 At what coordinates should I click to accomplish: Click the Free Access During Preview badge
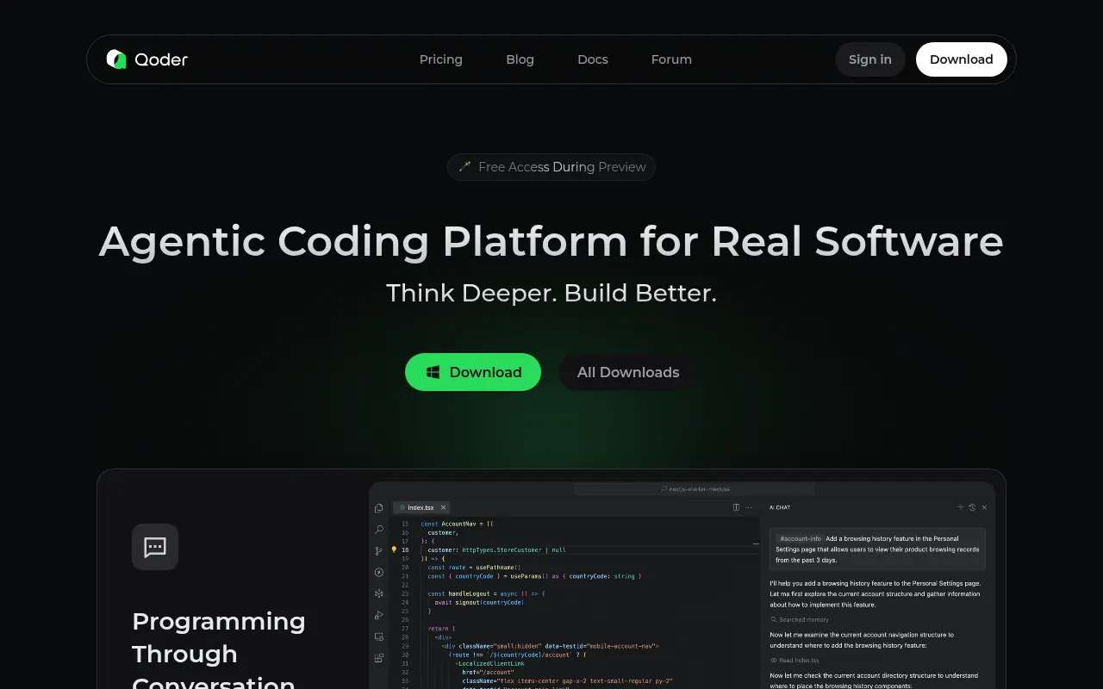[551, 167]
